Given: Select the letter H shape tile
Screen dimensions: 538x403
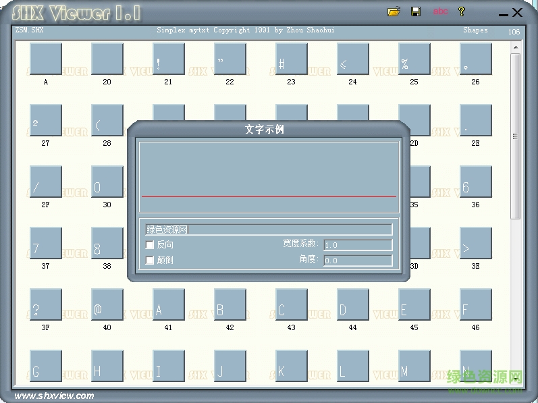Looking at the screenshot, I should (x=107, y=366).
